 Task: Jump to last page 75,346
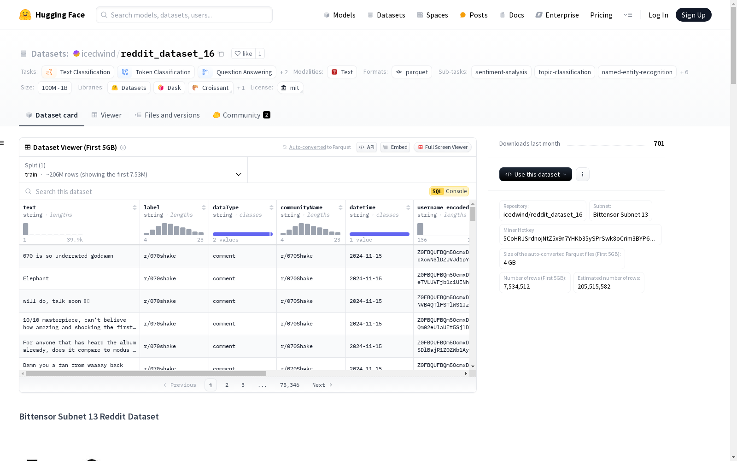290,385
